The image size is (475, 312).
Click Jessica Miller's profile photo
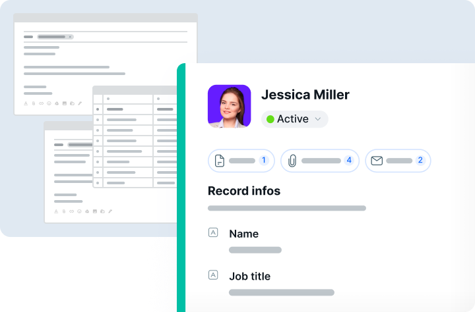pos(229,106)
